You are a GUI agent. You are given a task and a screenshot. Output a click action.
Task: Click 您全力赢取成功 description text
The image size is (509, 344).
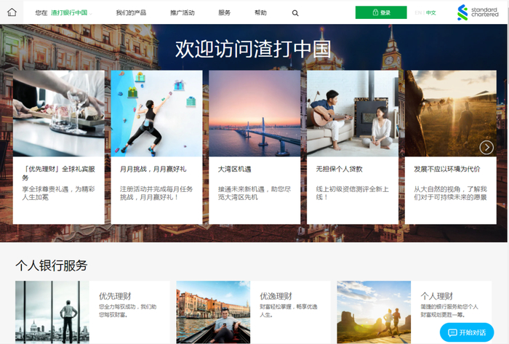[x=127, y=311]
